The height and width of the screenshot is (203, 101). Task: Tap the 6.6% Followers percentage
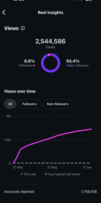[x=29, y=61]
